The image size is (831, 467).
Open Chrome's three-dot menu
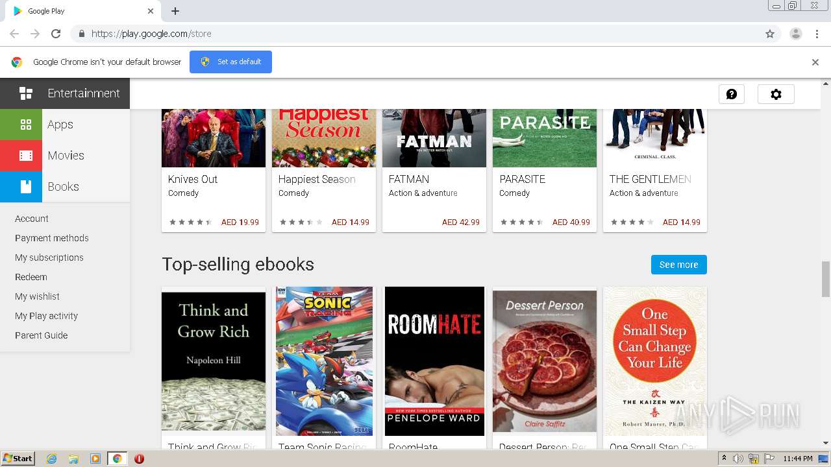tap(817, 34)
